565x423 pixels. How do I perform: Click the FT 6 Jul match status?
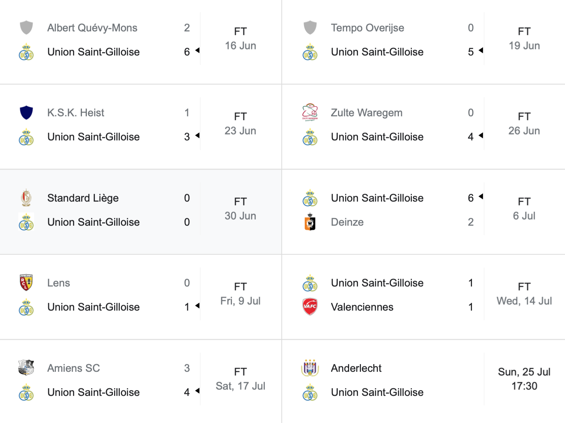[524, 209]
